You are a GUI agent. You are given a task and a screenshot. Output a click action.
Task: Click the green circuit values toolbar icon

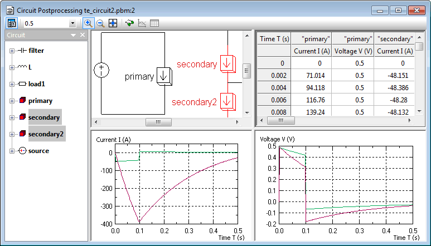(129, 23)
